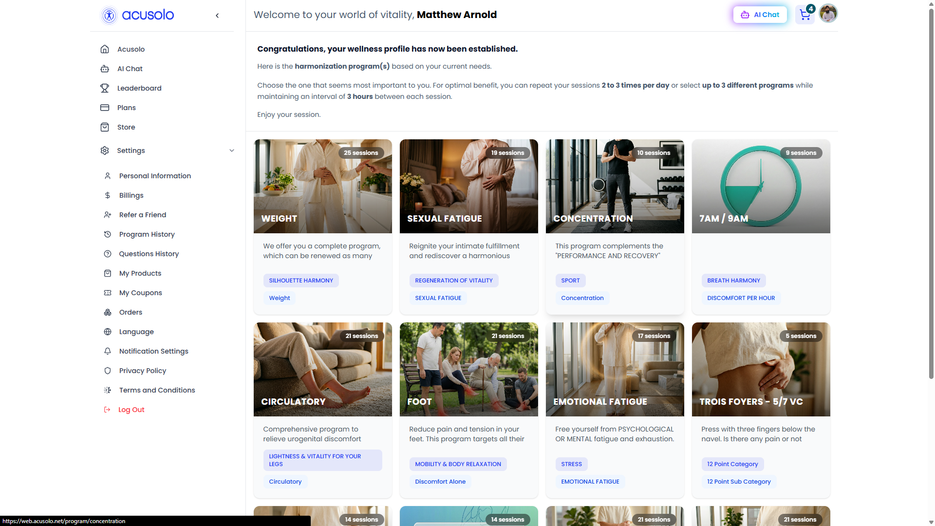935x526 pixels.
Task: Open the WEIGHT program card image
Action: (x=323, y=187)
